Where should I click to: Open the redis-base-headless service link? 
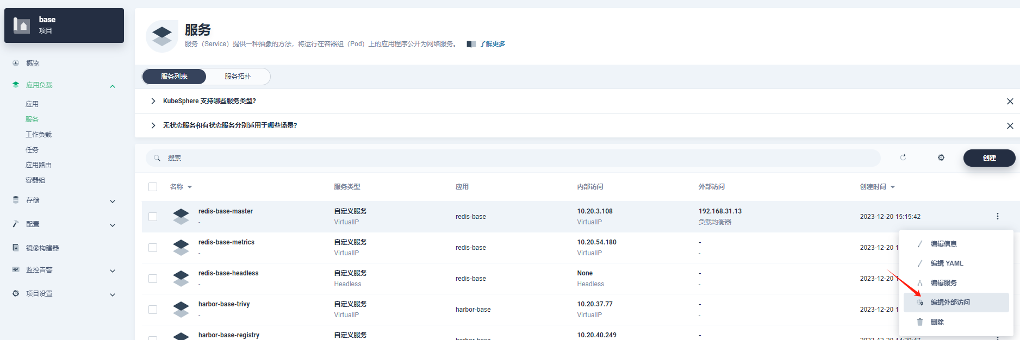pos(228,273)
